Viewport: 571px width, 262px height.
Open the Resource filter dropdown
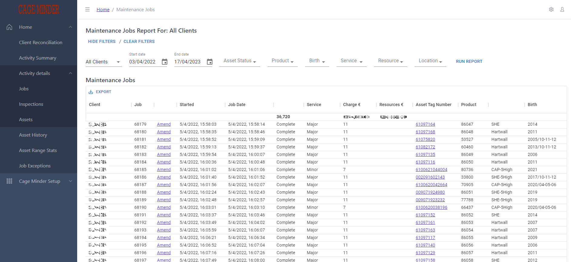click(x=391, y=61)
